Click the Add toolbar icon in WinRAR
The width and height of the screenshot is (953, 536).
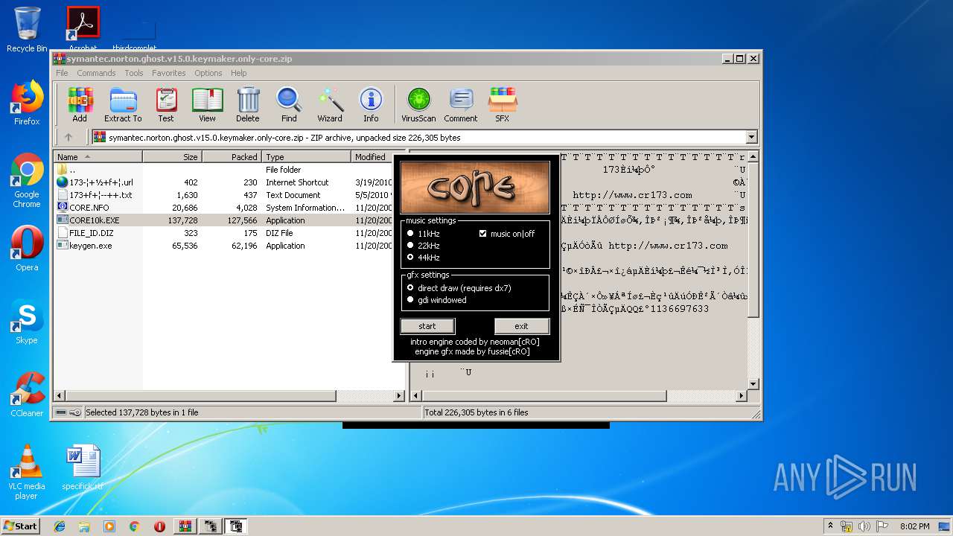point(80,104)
